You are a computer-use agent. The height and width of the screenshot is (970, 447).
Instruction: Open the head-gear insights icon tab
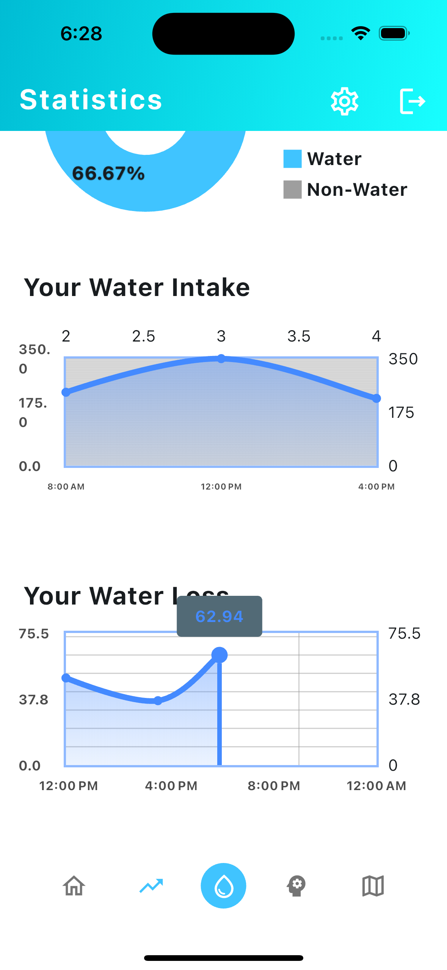(x=296, y=886)
